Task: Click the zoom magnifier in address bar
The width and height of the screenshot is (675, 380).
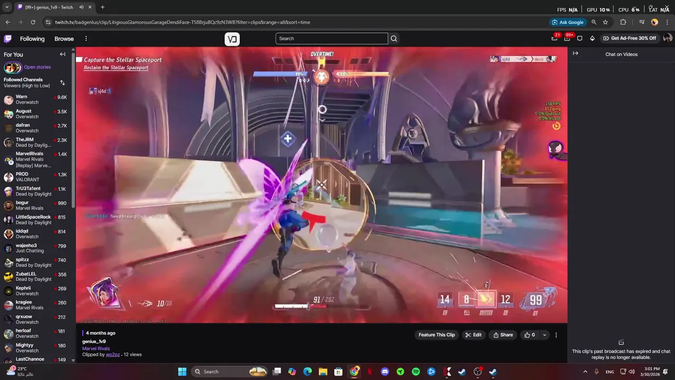Action: [594, 22]
